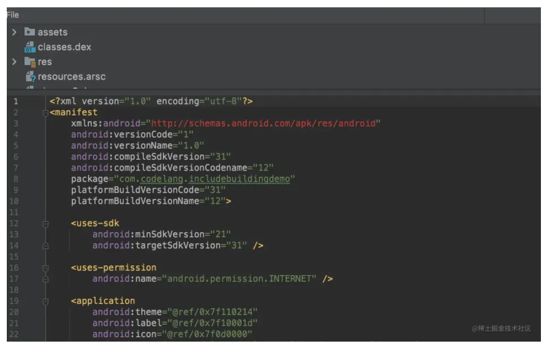Collapse the manifest tag fold marker
546x345 pixels.
pyautogui.click(x=45, y=112)
